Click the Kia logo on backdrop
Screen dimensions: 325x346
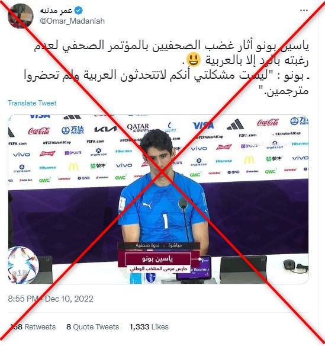tap(105, 129)
